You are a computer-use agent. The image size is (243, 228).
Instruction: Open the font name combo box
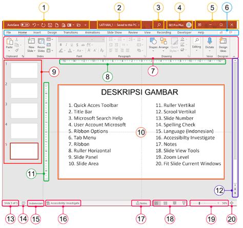tap(75, 39)
